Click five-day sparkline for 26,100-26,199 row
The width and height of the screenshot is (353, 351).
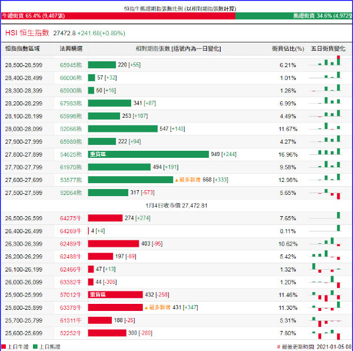point(325,268)
